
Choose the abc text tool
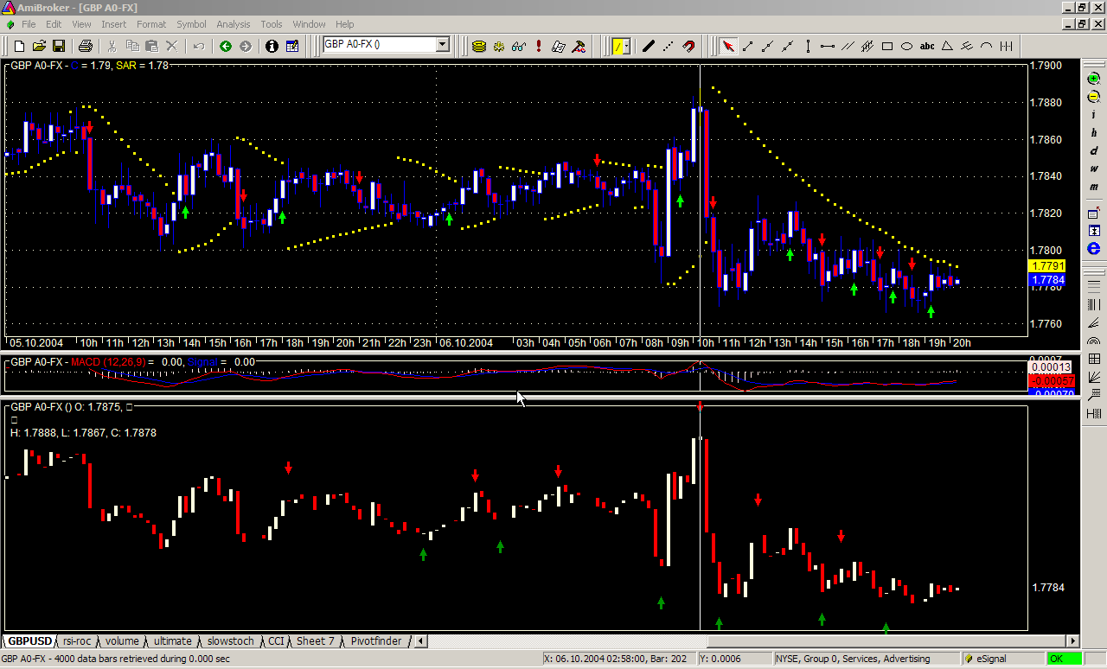click(927, 46)
